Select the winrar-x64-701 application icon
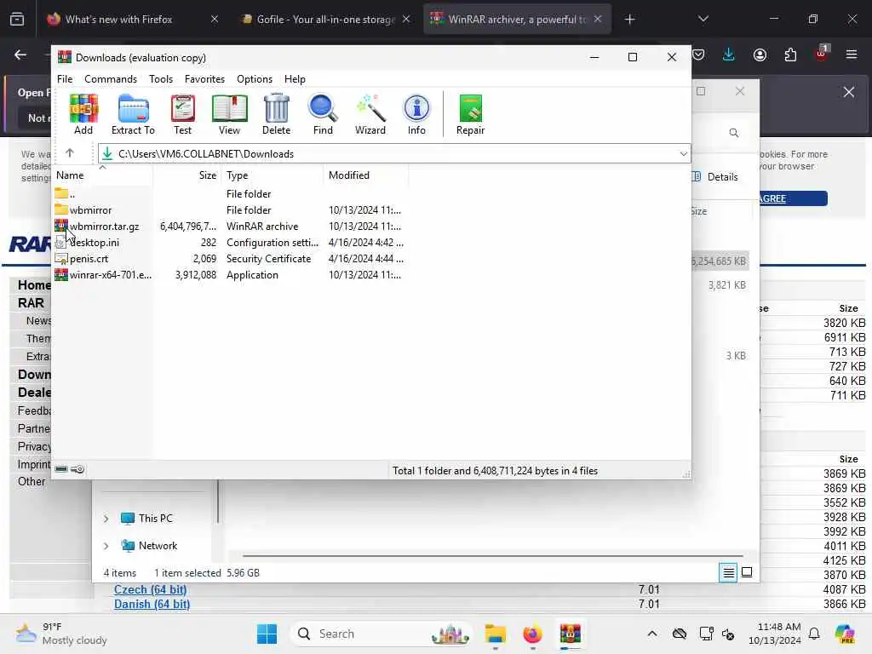This screenshot has width=872, height=654. 61,275
